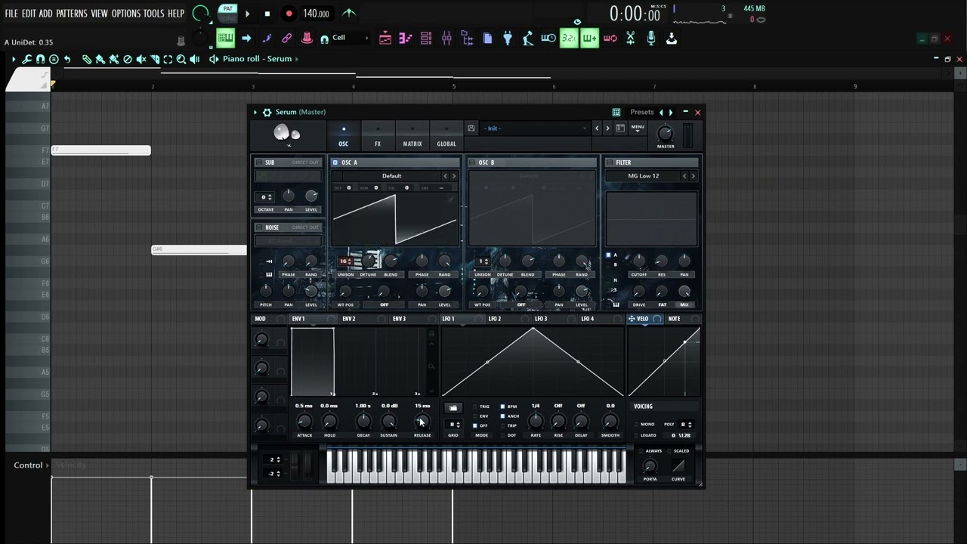The height and width of the screenshot is (544, 967).
Task: Select the zoom tool in piano roll
Action: (x=181, y=59)
